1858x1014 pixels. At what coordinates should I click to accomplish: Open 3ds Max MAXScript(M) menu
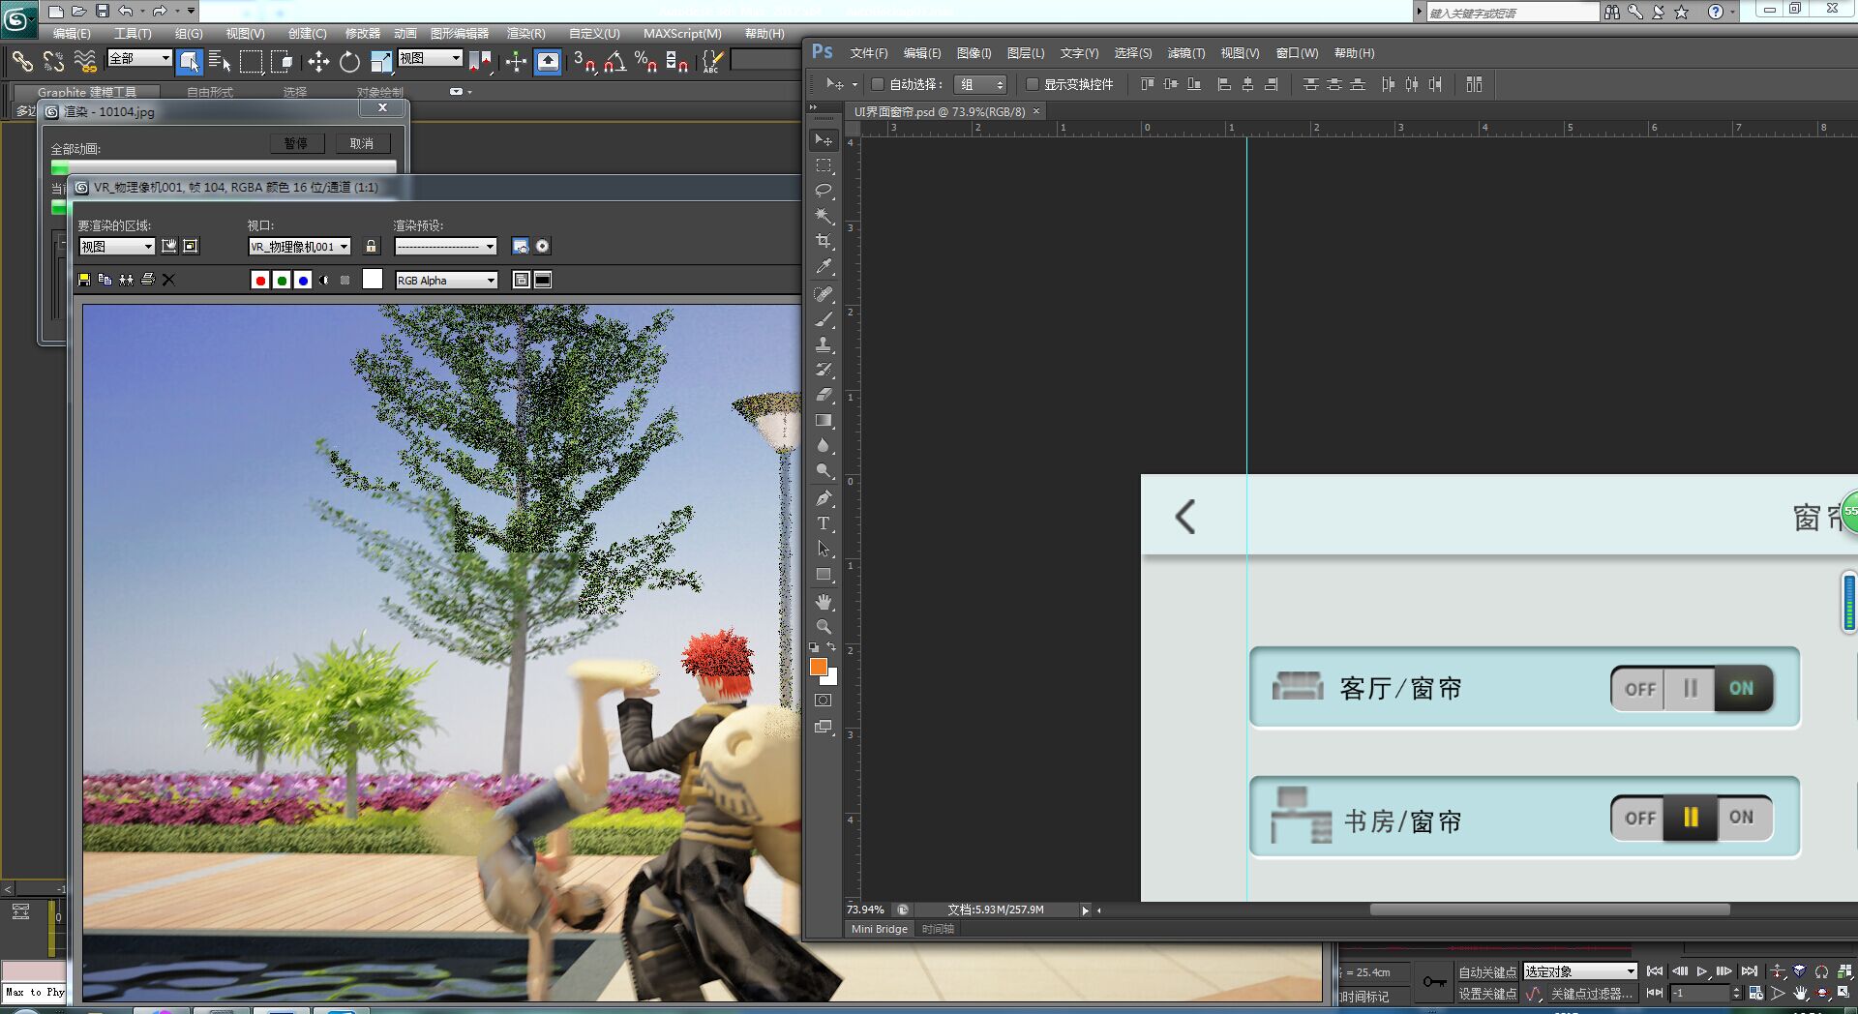click(682, 33)
